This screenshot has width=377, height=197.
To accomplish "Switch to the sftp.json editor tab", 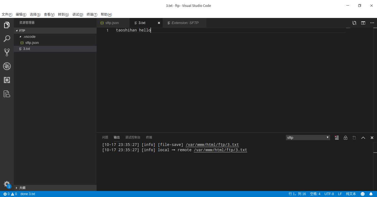I will (113, 23).
